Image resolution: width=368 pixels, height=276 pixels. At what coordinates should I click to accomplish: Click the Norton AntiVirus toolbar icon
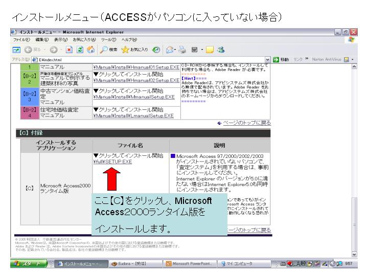pyautogui.click(x=347, y=60)
